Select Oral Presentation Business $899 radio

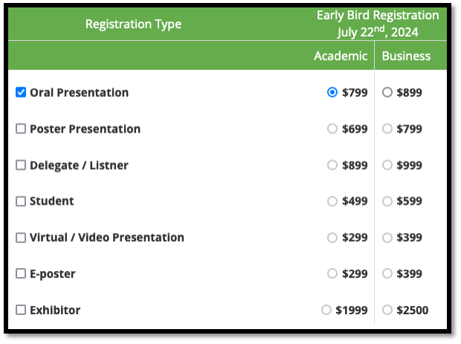pyautogui.click(x=387, y=93)
